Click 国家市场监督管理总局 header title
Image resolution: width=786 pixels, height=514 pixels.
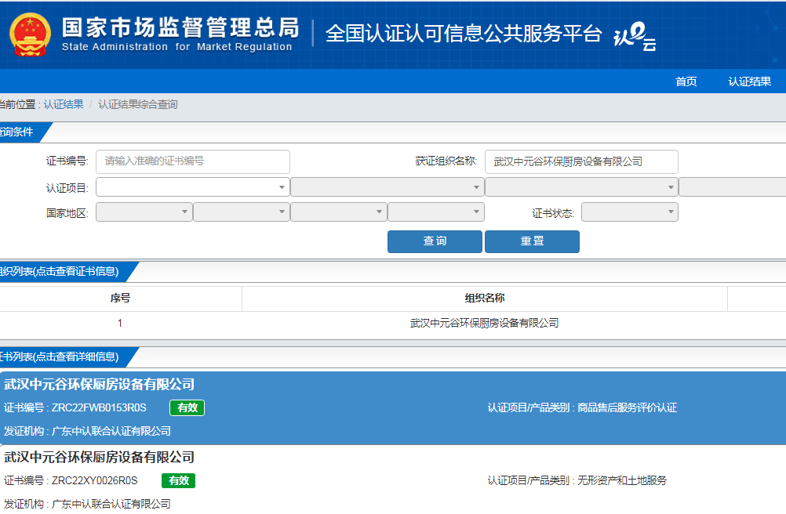(x=180, y=28)
